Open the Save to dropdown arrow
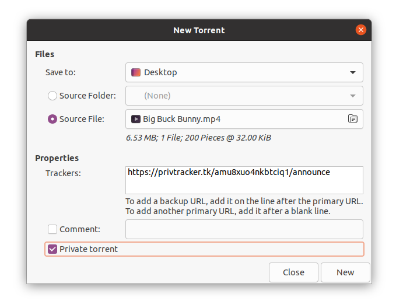Screen dimensions: 396x308 (352, 73)
